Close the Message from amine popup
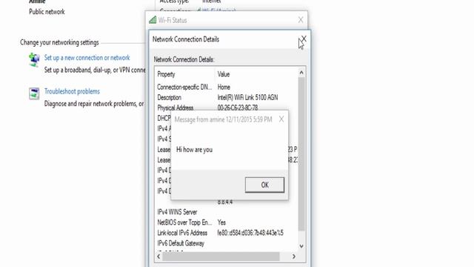 point(281,119)
